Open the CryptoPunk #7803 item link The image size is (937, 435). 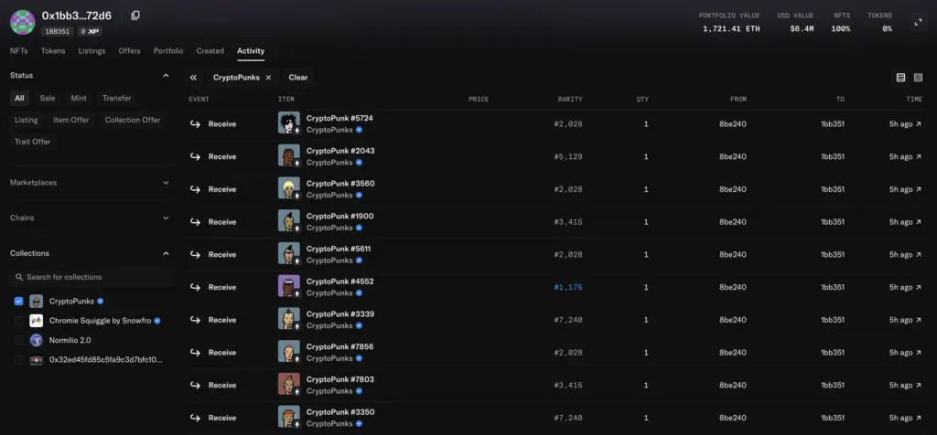[x=340, y=379]
